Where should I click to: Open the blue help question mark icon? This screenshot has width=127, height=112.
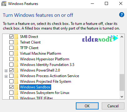[122, 15]
